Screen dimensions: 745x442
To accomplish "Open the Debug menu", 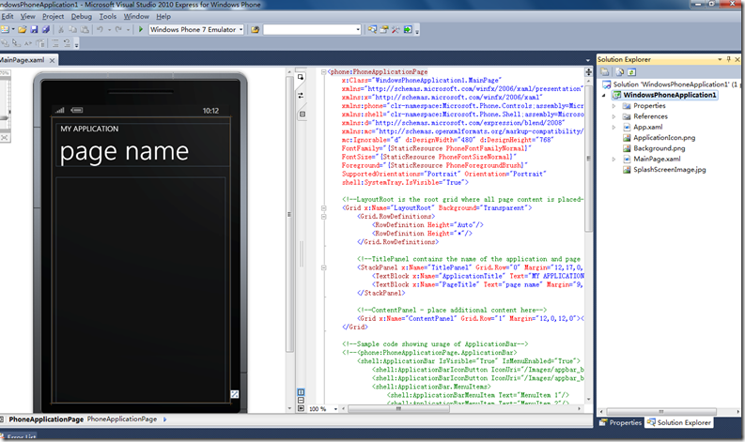I will [81, 16].
